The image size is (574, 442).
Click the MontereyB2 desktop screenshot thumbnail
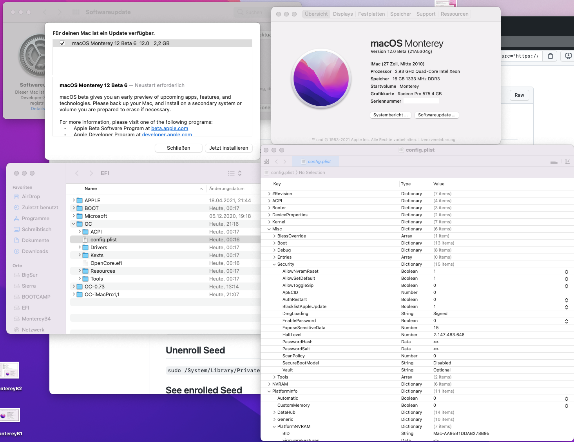pyautogui.click(x=9, y=370)
